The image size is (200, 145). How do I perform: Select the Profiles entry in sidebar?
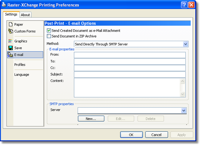(20, 65)
